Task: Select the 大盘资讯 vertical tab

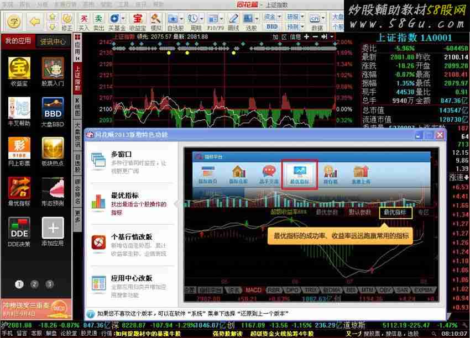Action: click(77, 135)
